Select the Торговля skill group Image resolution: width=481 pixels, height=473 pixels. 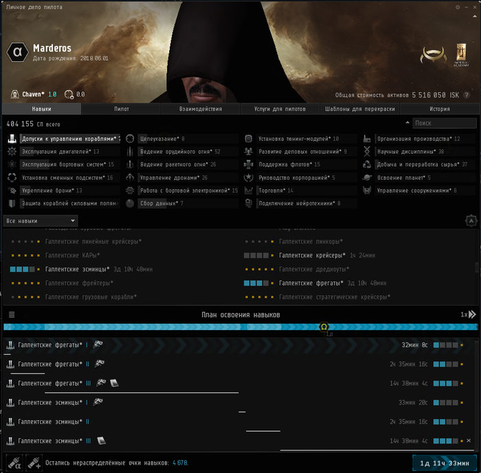pos(276,190)
